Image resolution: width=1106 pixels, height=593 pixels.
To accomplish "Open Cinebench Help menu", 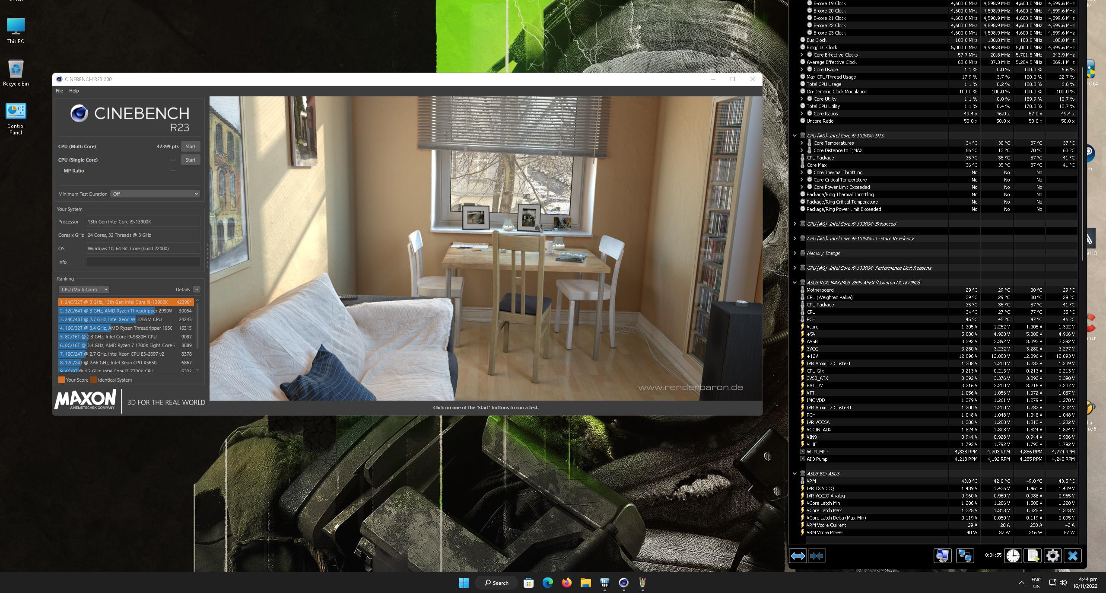I will pos(74,91).
